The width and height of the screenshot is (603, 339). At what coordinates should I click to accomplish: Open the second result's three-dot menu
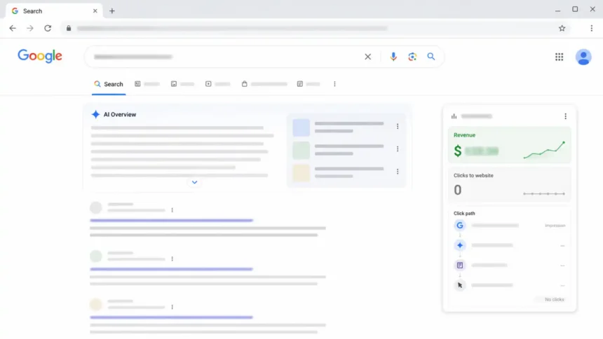pos(172,258)
